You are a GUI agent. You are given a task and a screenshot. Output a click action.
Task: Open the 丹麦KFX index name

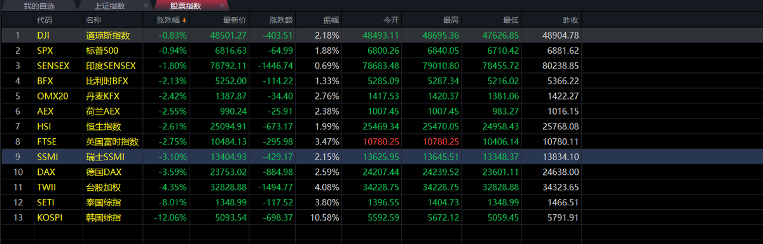coord(103,96)
